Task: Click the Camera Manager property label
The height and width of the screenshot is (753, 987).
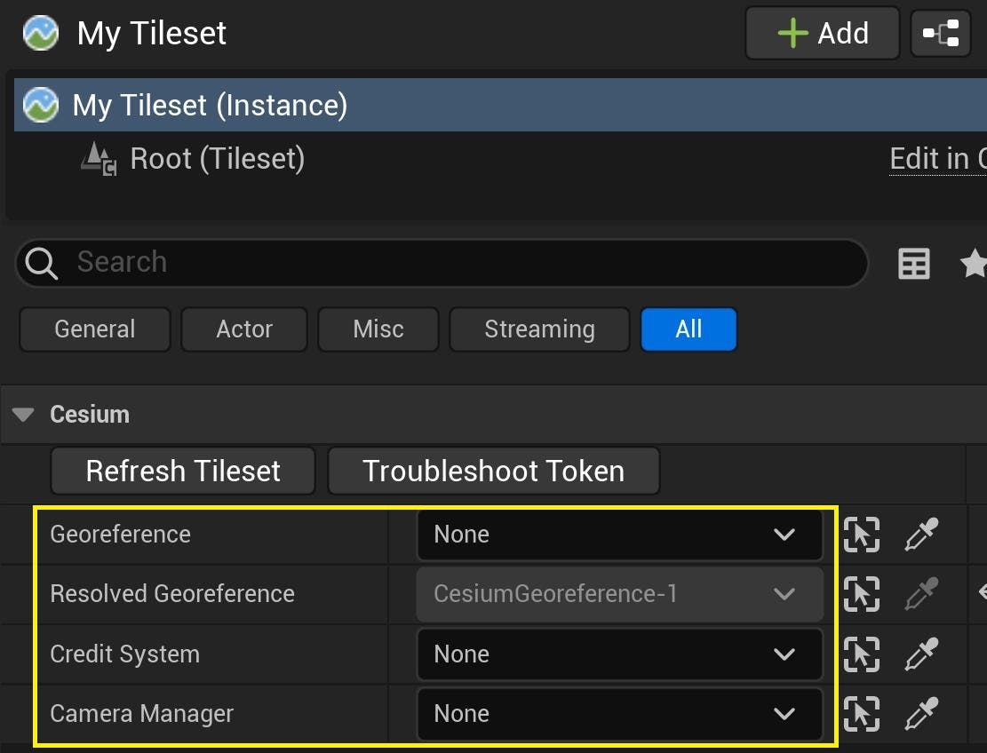Action: [141, 715]
